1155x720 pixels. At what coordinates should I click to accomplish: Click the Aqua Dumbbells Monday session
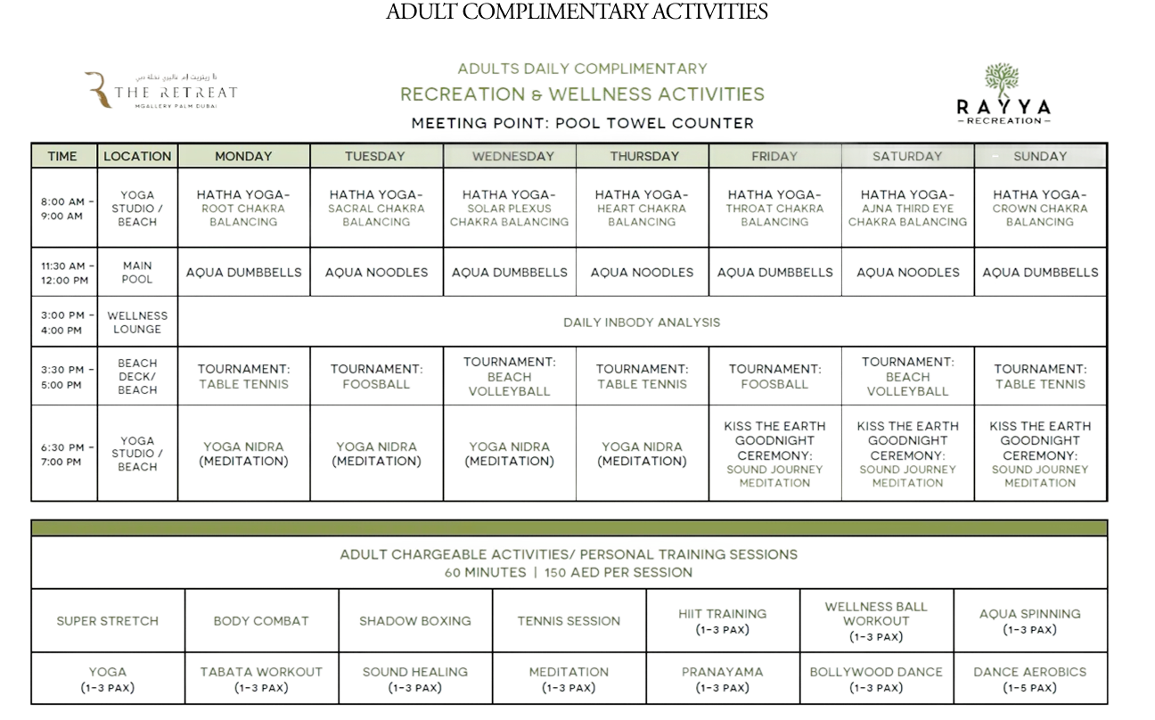243,272
